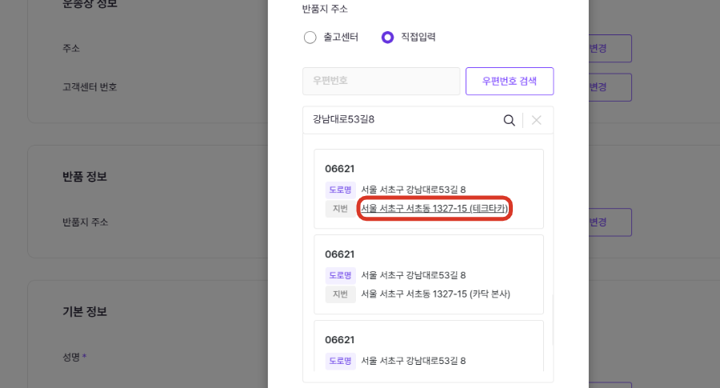Select lot address ending in (카닥 본사)
720x388 pixels.
pos(435,294)
